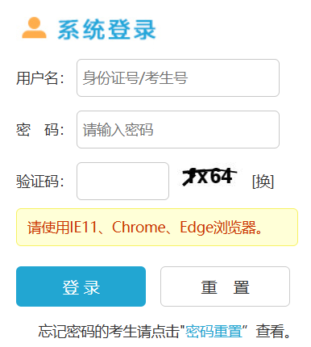Refresh the captcha via the [换] link
311x347 pixels.
coord(263,182)
